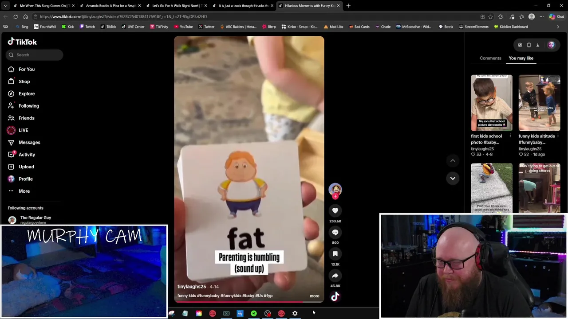Screen dimensions: 568x319
Task: Follow tinylaughs25 via avatar plus badge
Action: pos(335,196)
